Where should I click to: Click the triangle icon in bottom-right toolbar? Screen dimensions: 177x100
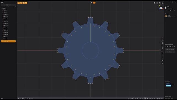[140, 98]
